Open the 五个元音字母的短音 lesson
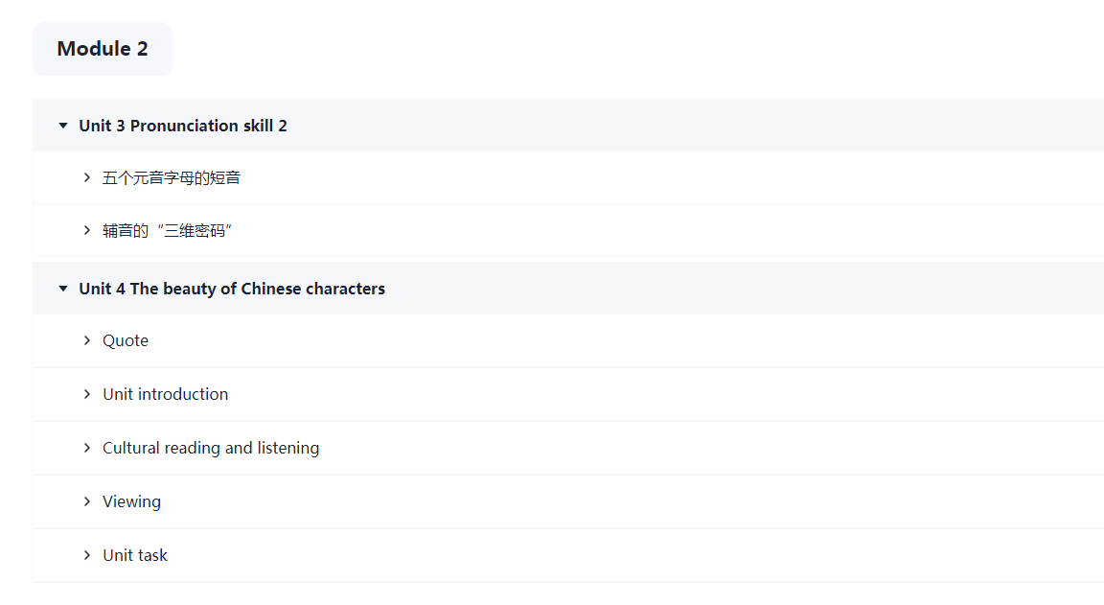Viewport: 1104px width, 605px height. (172, 178)
